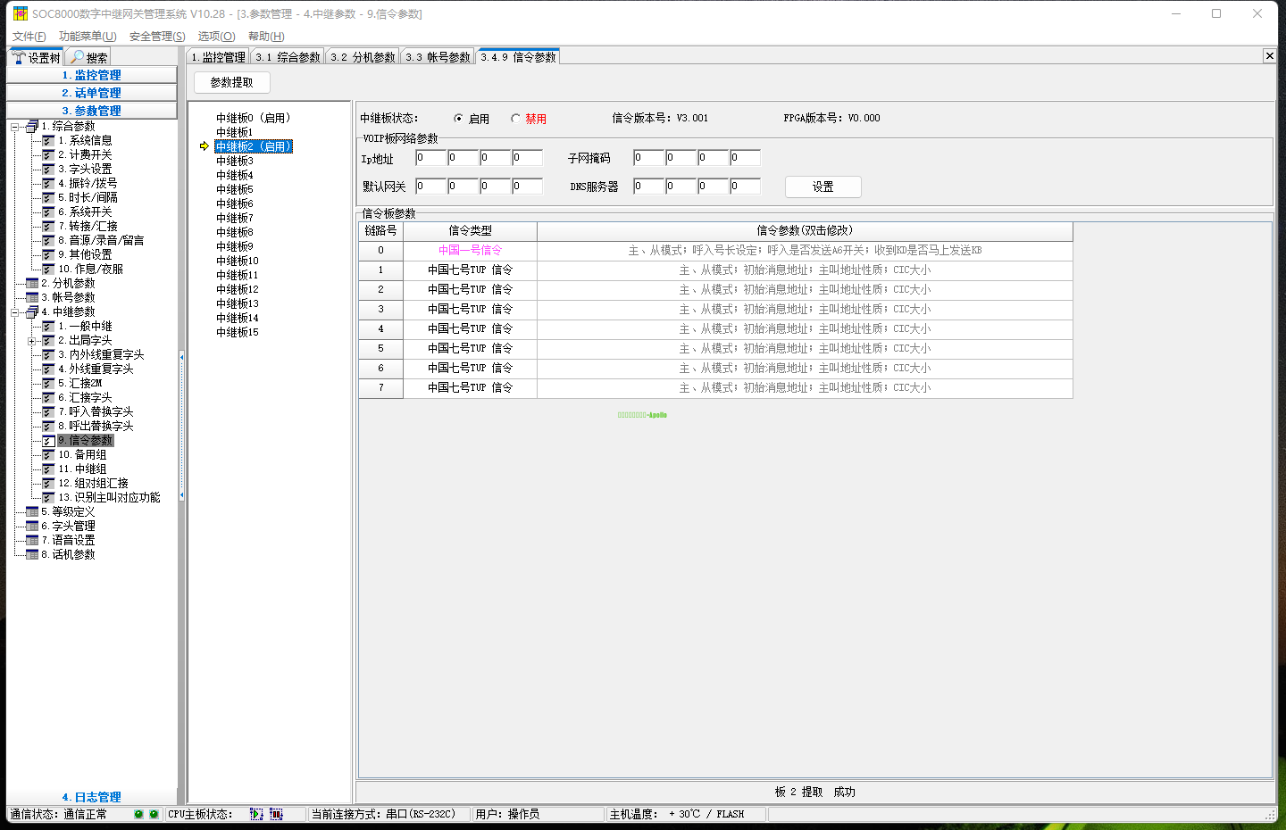Open the 功能菜单 menu
This screenshot has height=830, width=1286.
(x=88, y=37)
